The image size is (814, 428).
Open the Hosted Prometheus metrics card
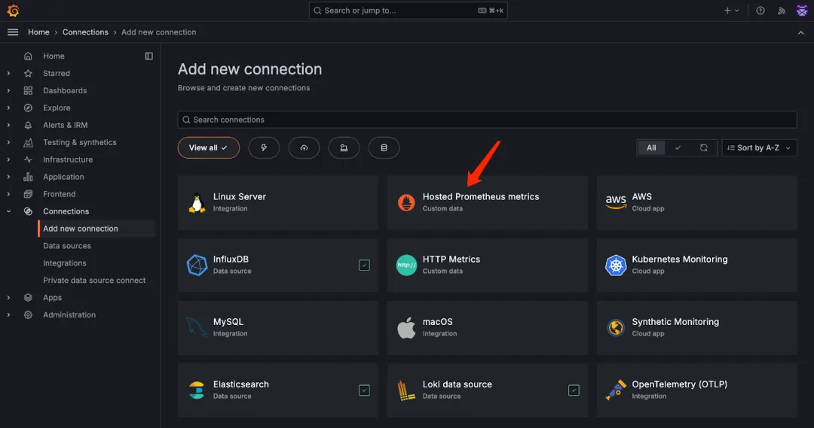[x=487, y=202]
